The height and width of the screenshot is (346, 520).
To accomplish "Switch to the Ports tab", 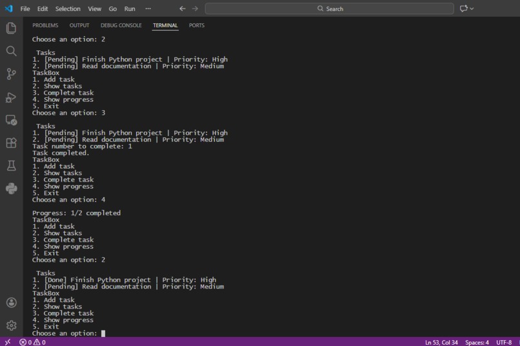I will (197, 26).
